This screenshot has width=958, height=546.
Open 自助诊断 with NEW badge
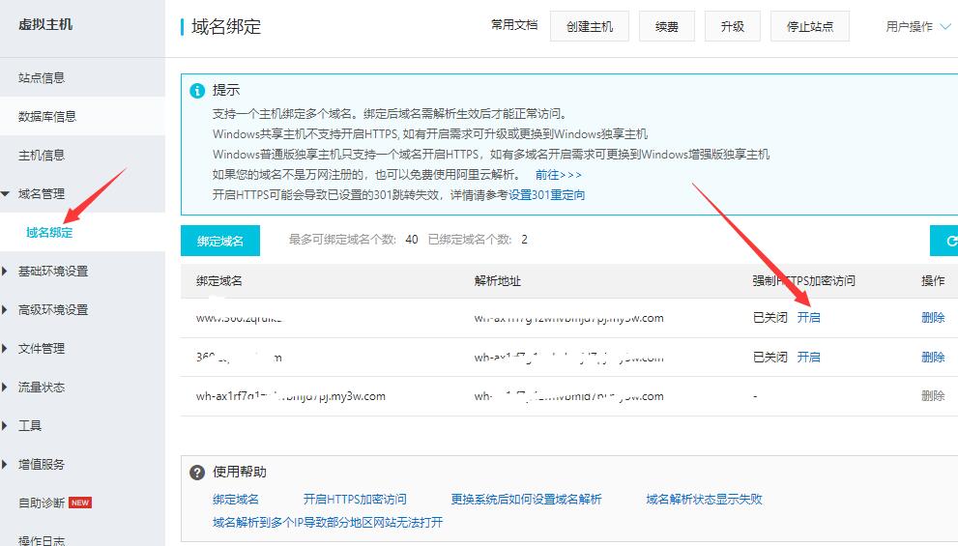(x=42, y=503)
